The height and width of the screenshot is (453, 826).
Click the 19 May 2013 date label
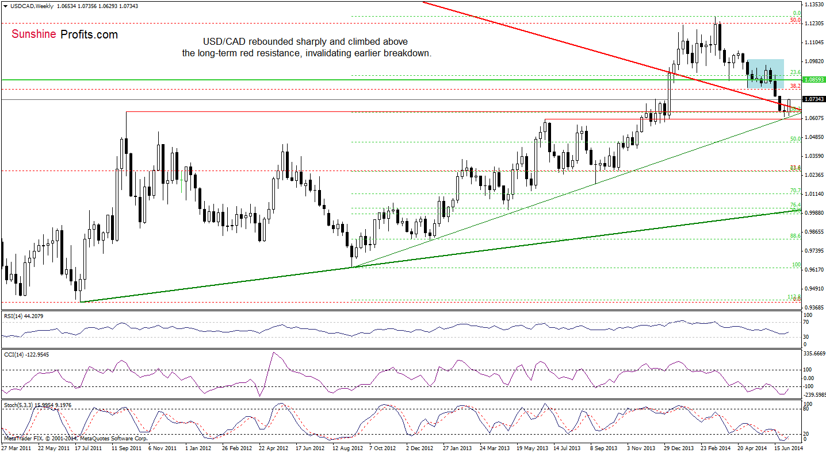(532, 447)
